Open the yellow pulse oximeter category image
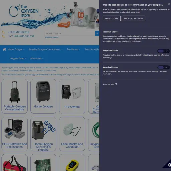Image resolution: width=171 pixels, height=171 pixels. (72, 165)
